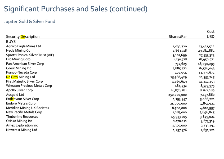Click the Ausgold Ltd shares value 250,000,000
The image size is (224, 159).
178,95
